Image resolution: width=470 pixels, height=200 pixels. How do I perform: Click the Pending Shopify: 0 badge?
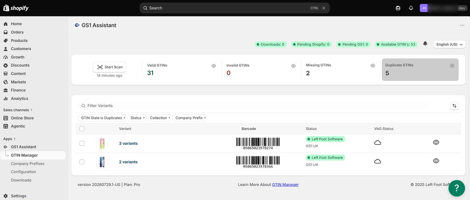(311, 44)
